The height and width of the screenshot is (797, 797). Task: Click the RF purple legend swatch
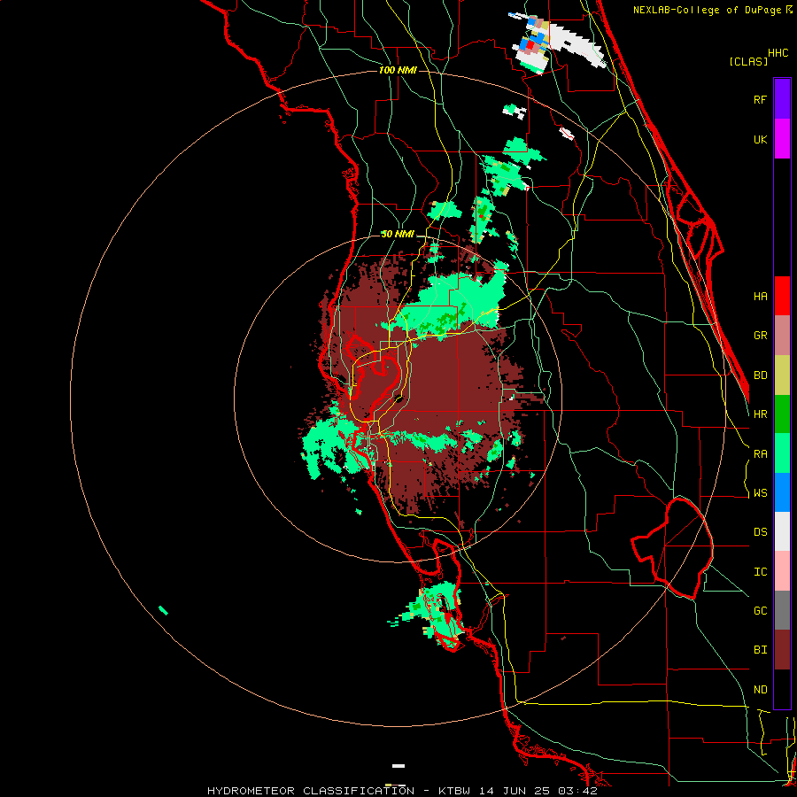782,99
